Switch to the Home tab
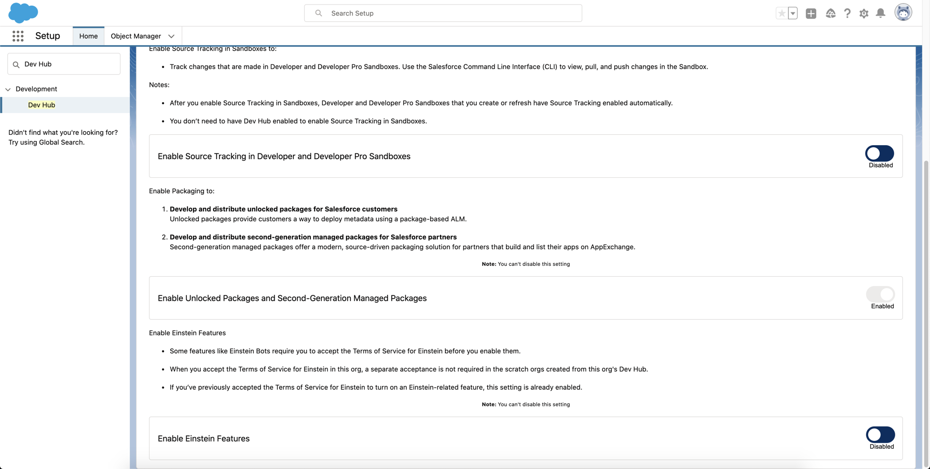 88,36
